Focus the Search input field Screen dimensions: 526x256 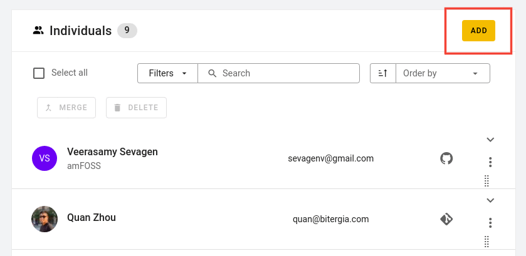coord(278,73)
